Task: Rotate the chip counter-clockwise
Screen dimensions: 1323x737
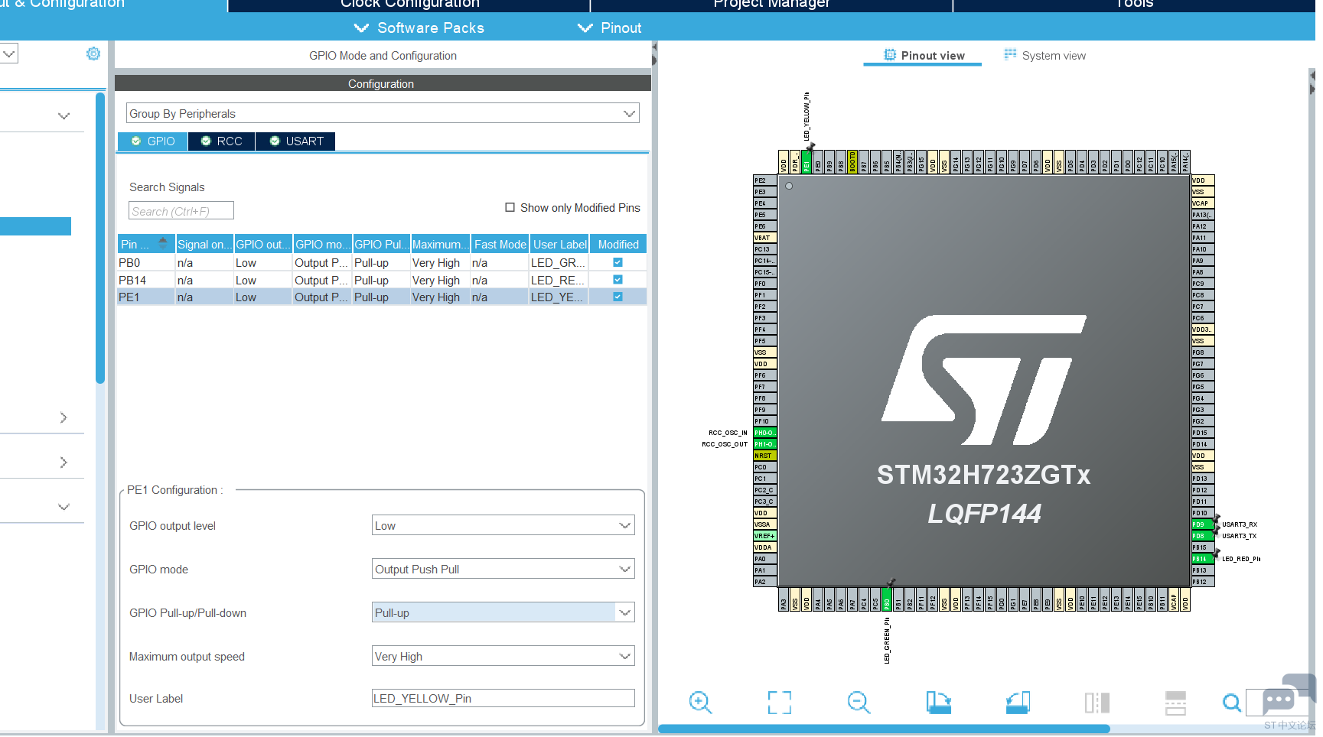Action: [x=1018, y=702]
